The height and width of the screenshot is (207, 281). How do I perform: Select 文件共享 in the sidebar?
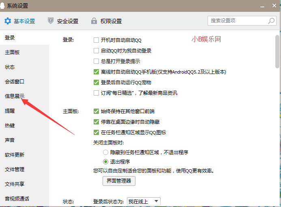pyautogui.click(x=24, y=184)
